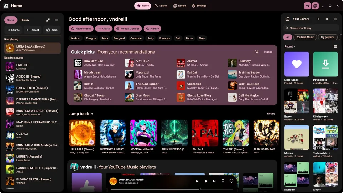Select the Commute mood filter

click(136, 38)
